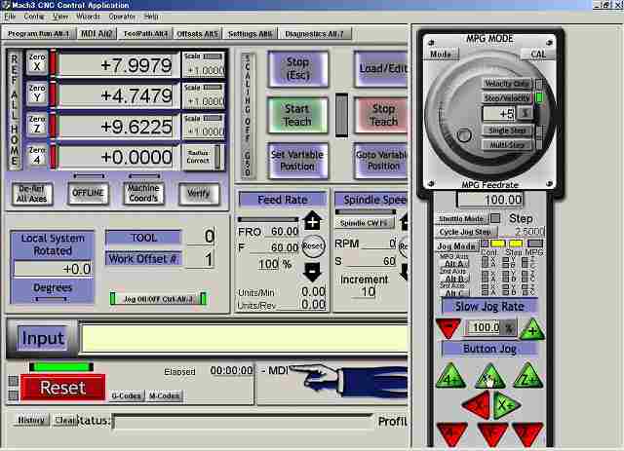Open the File menu

click(x=10, y=17)
